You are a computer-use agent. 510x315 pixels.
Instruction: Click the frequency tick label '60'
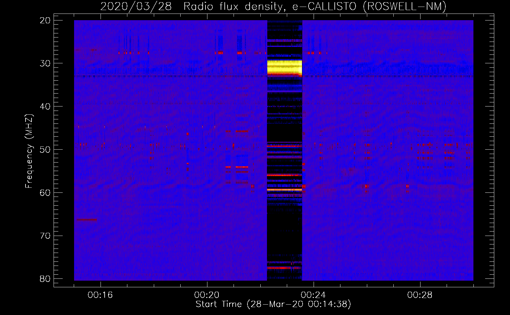(45, 193)
